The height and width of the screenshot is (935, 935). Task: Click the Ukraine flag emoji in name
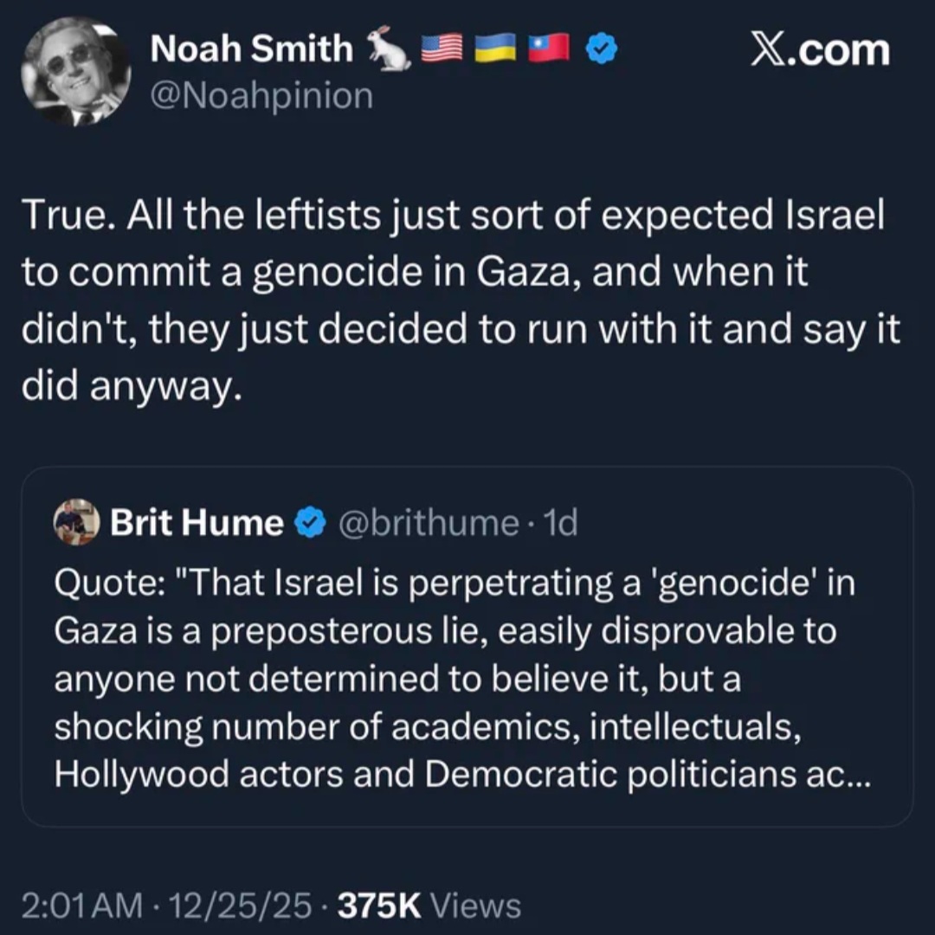pyautogui.click(x=495, y=48)
